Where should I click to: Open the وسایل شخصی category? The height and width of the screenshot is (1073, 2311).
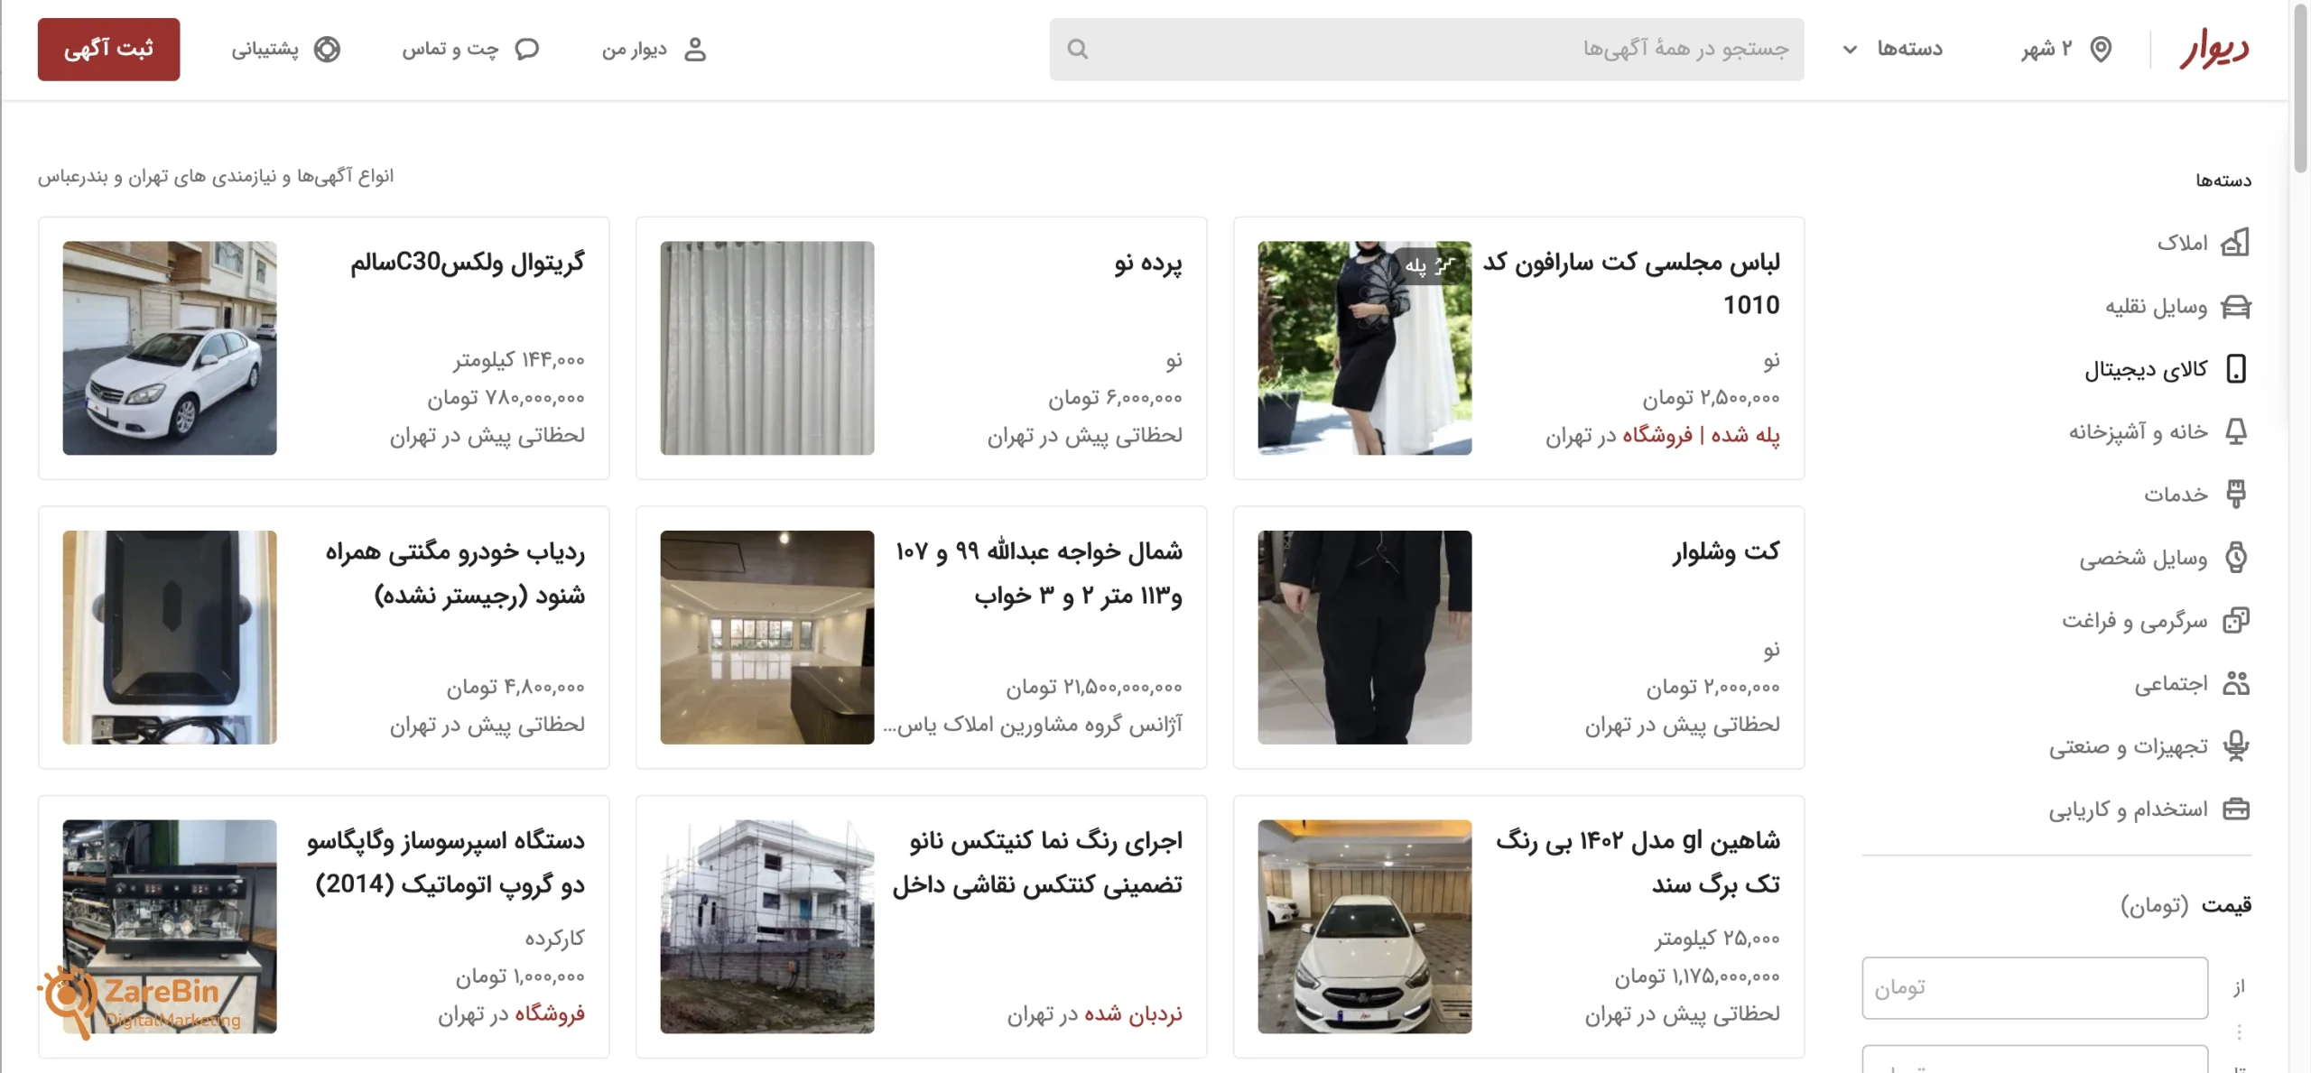pos(2165,557)
